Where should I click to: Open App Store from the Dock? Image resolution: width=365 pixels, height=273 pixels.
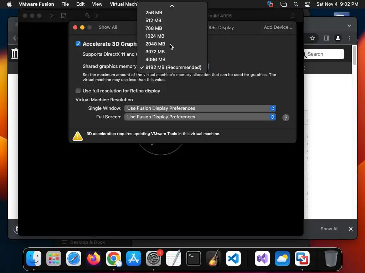[x=134, y=258]
